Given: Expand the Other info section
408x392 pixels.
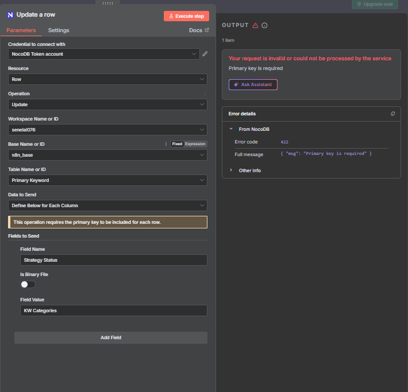Looking at the screenshot, I should (x=249, y=170).
